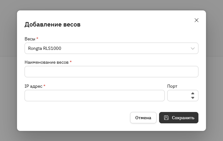Decrease Порт value with down arrow
Viewport: 223px width, 141px height.
[x=193, y=98]
